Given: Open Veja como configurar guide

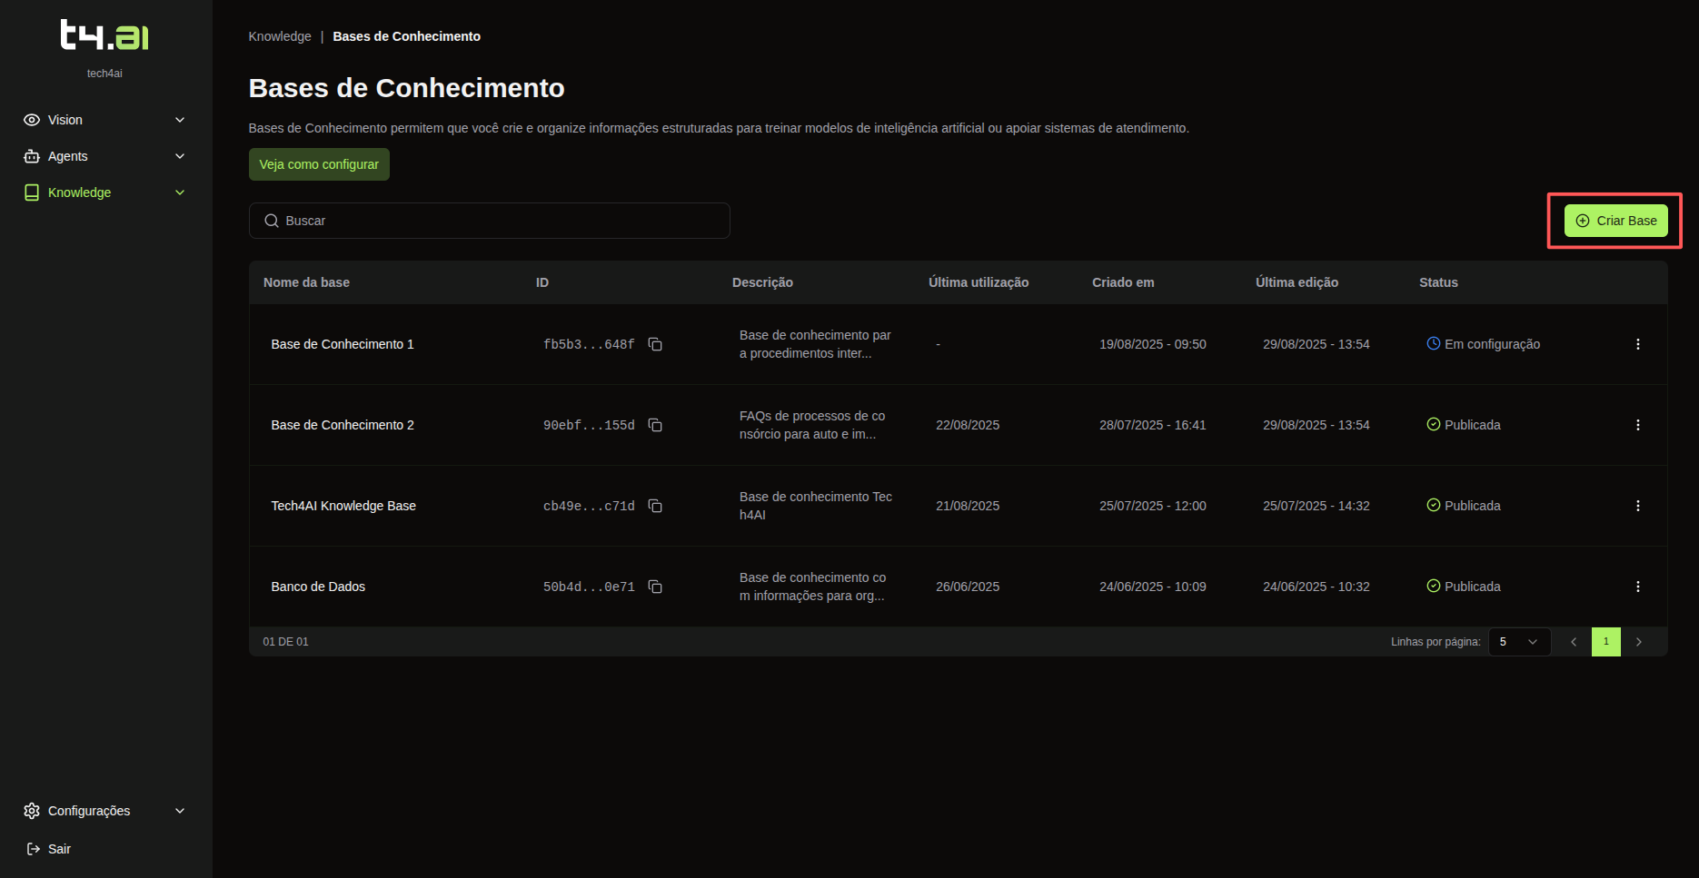Looking at the screenshot, I should [x=319, y=164].
